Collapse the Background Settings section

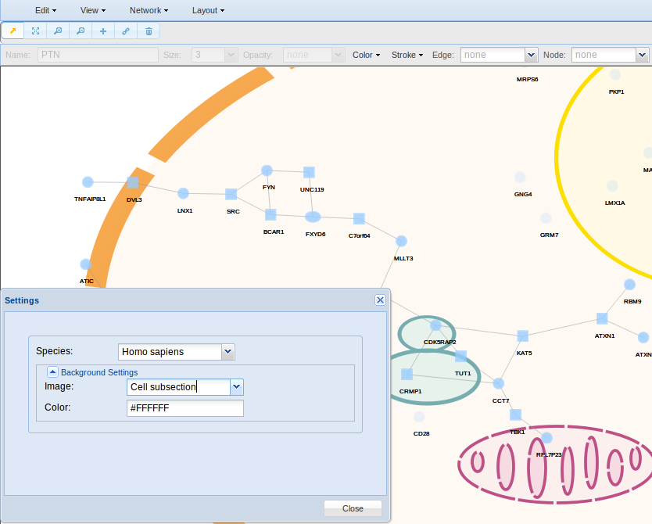tap(53, 372)
